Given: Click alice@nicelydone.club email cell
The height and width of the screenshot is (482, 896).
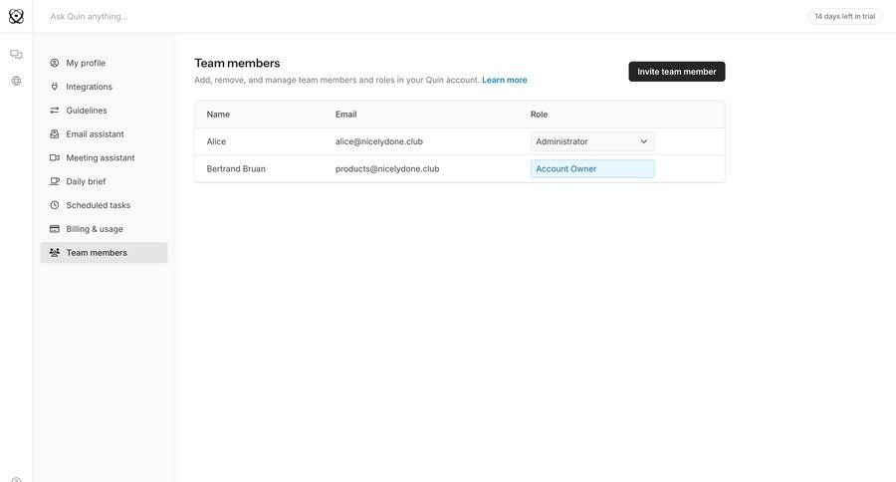Looking at the screenshot, I should pyautogui.click(x=379, y=141).
